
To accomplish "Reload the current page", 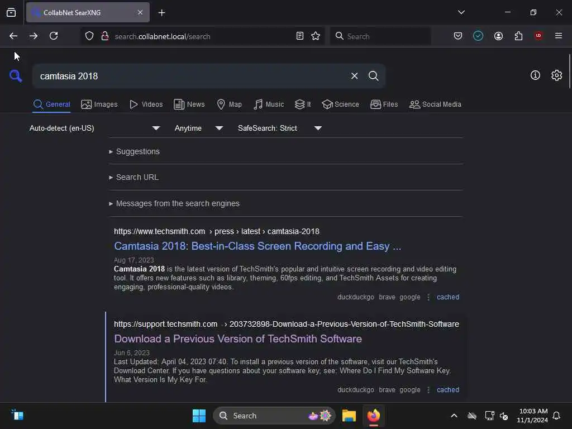I will point(54,36).
